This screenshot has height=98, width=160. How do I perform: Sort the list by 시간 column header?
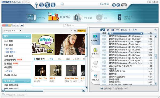point(150,33)
